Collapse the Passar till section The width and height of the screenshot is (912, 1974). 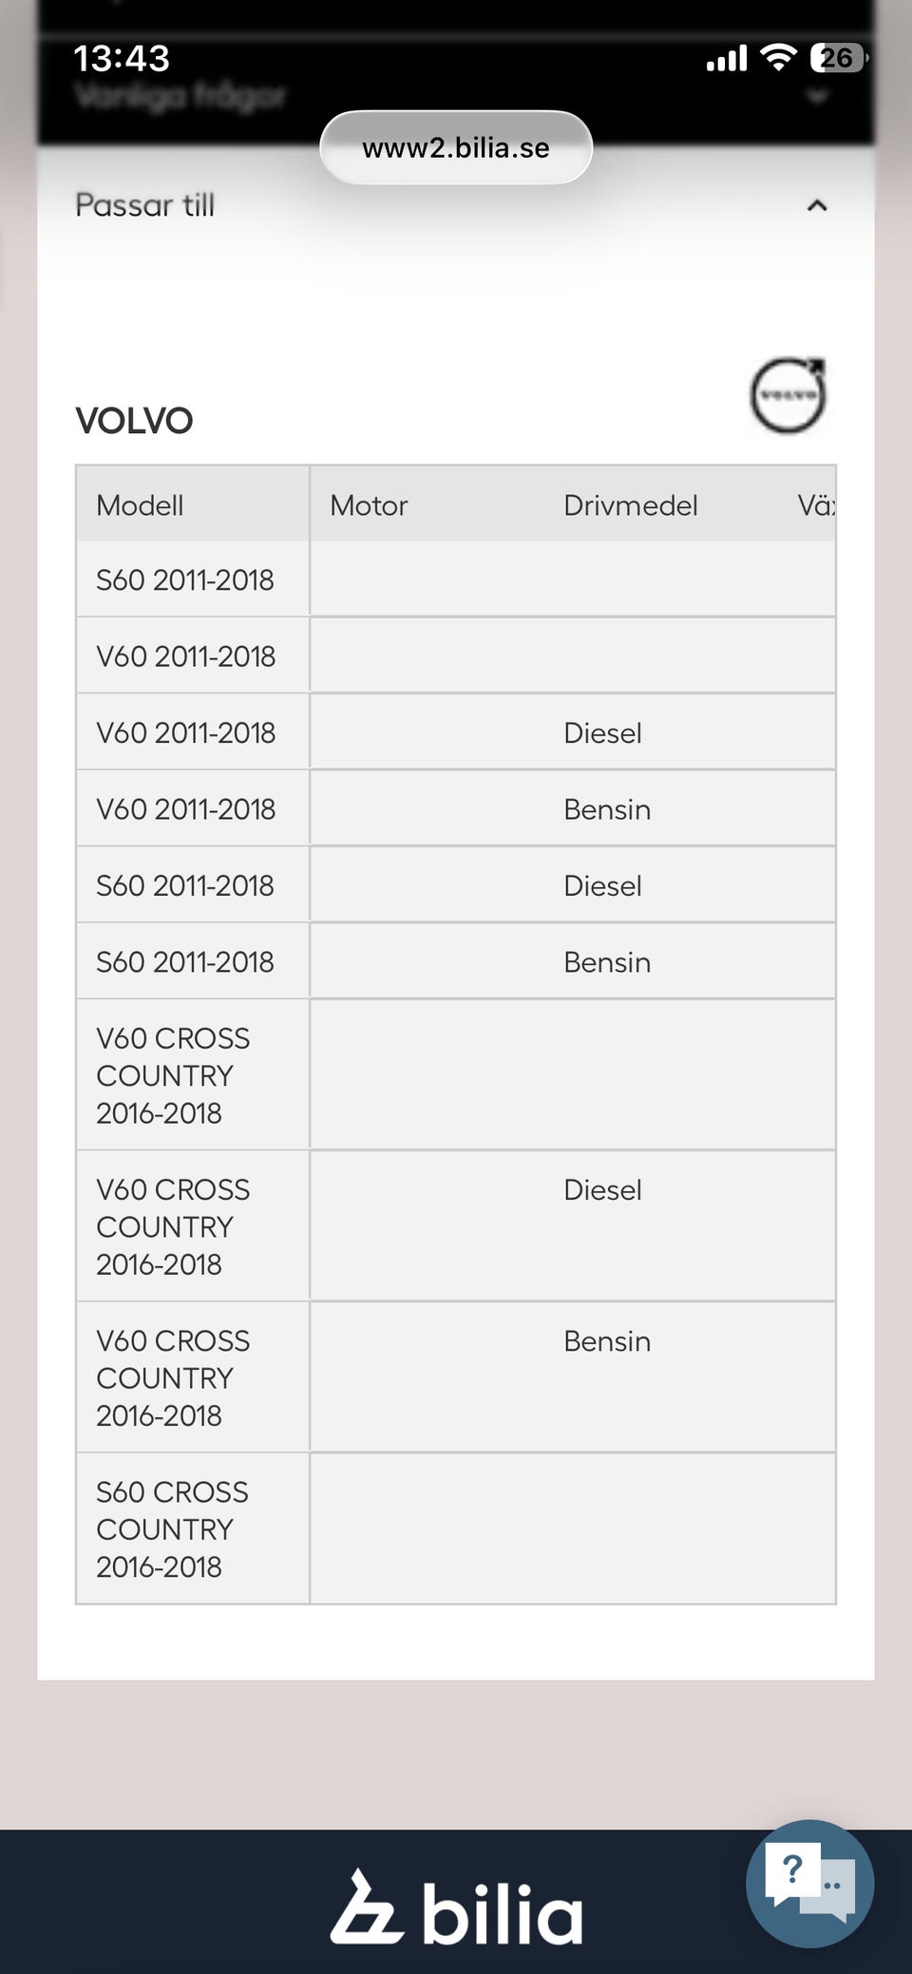(816, 205)
